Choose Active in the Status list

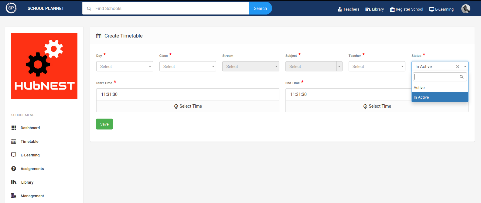coord(440,87)
